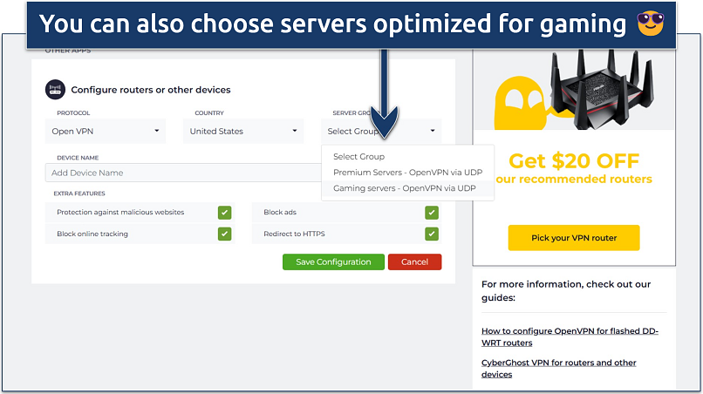Click the router icon beside Configure routers heading

54,89
